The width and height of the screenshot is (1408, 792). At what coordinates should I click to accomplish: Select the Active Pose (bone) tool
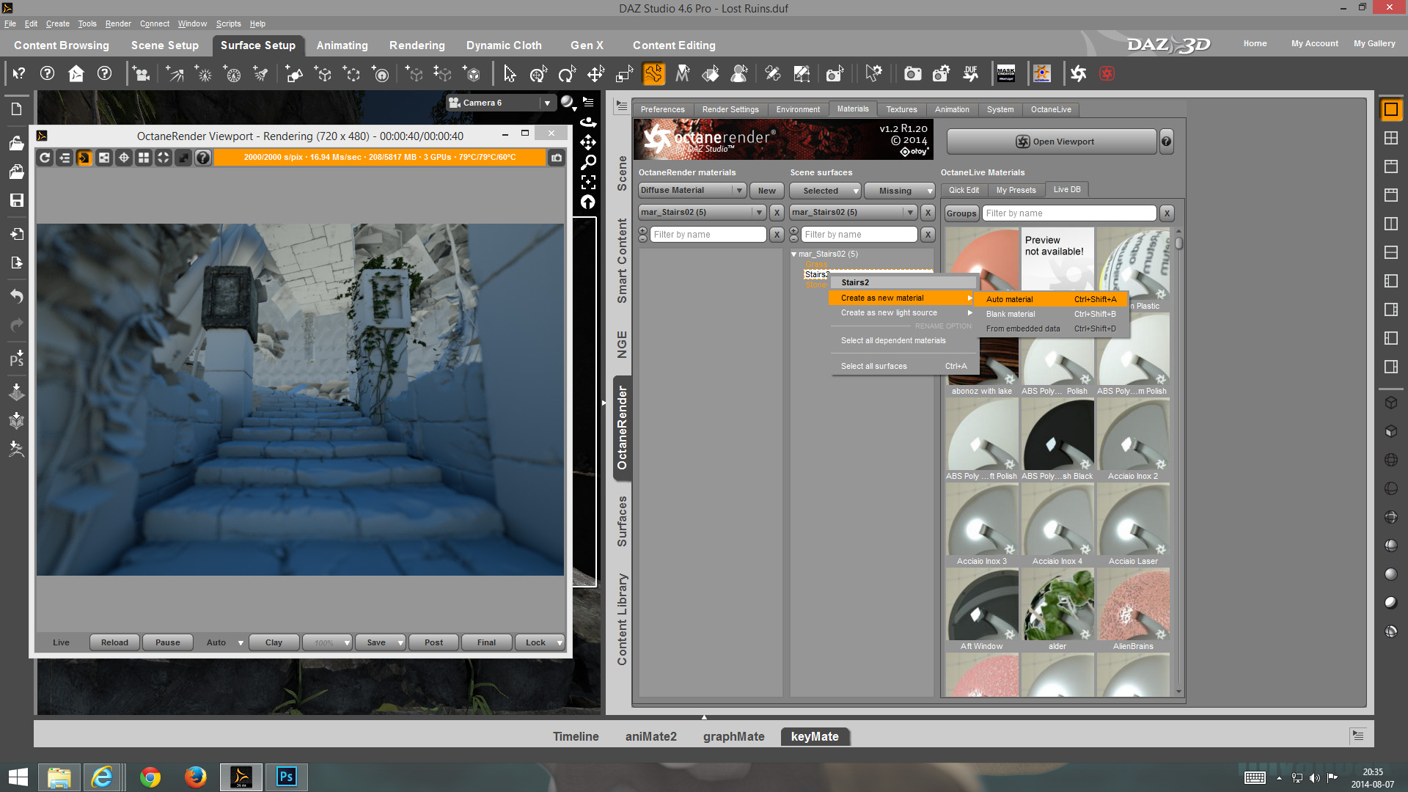[653, 73]
